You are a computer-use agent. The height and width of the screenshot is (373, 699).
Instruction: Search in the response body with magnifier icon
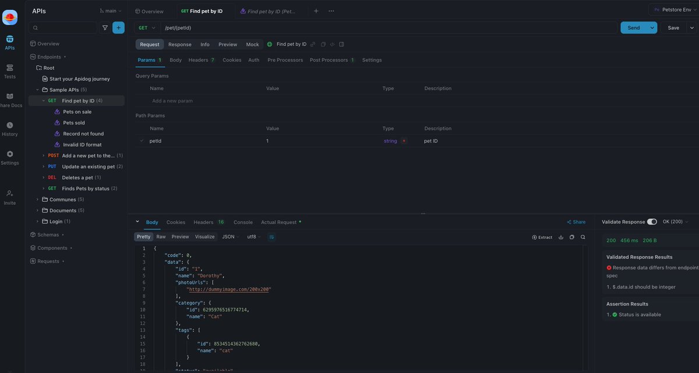(x=582, y=237)
